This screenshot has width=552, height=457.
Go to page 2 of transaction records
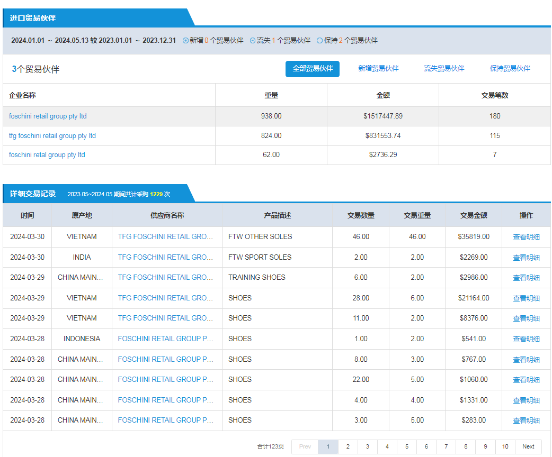pos(348,446)
